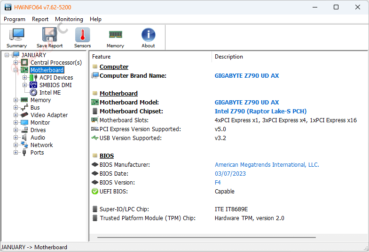This screenshot has height=252, width=369.
Task: Open the Memory module toolbar icon
Action: coord(115,35)
